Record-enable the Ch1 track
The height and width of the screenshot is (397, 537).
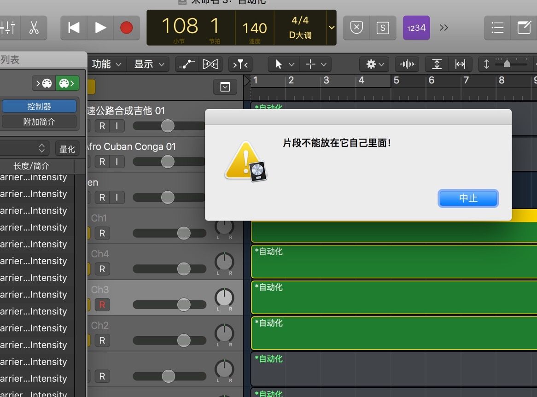(102, 233)
